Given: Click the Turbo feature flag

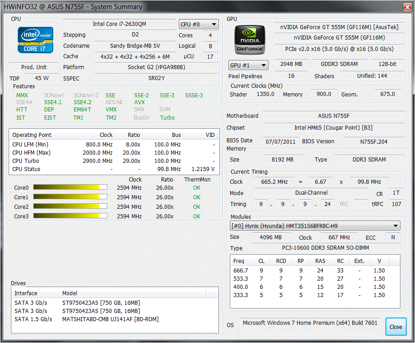Looking at the screenshot, I should click(167, 118).
